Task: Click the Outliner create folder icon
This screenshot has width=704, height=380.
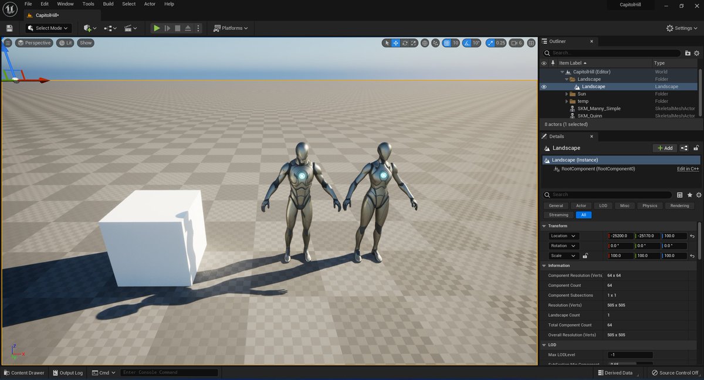Action: click(689, 53)
